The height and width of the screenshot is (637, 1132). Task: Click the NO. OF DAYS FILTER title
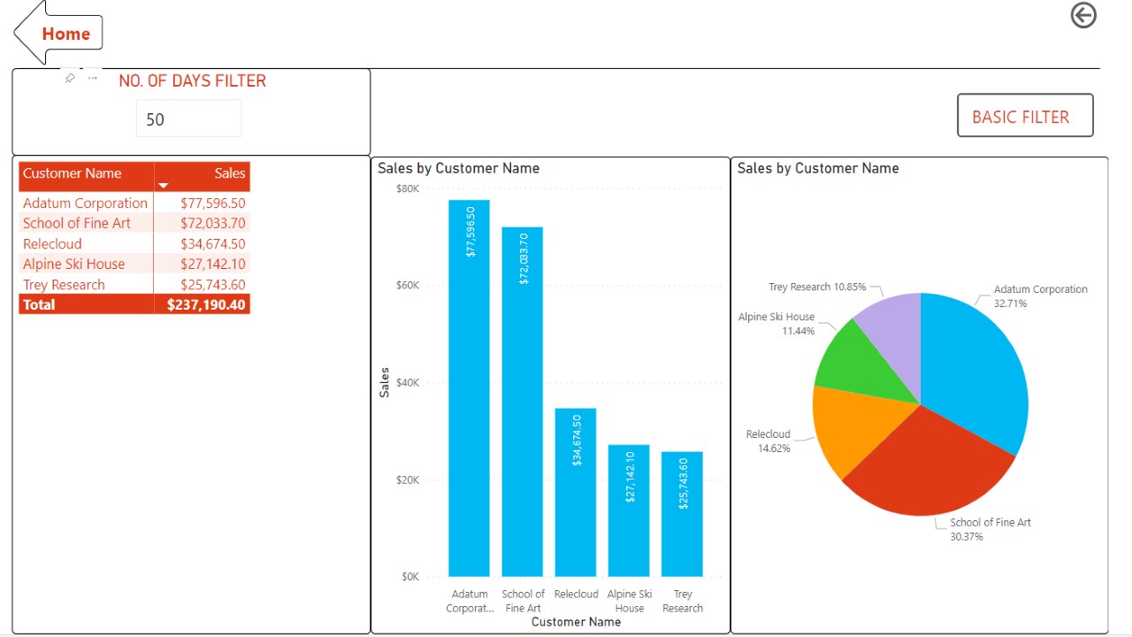[x=192, y=81]
